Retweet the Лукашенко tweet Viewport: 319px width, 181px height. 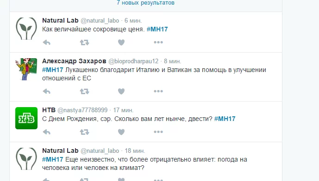[x=84, y=91]
